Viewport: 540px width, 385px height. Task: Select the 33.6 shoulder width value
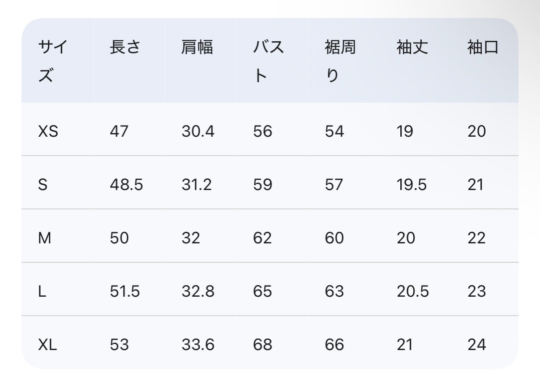198,345
